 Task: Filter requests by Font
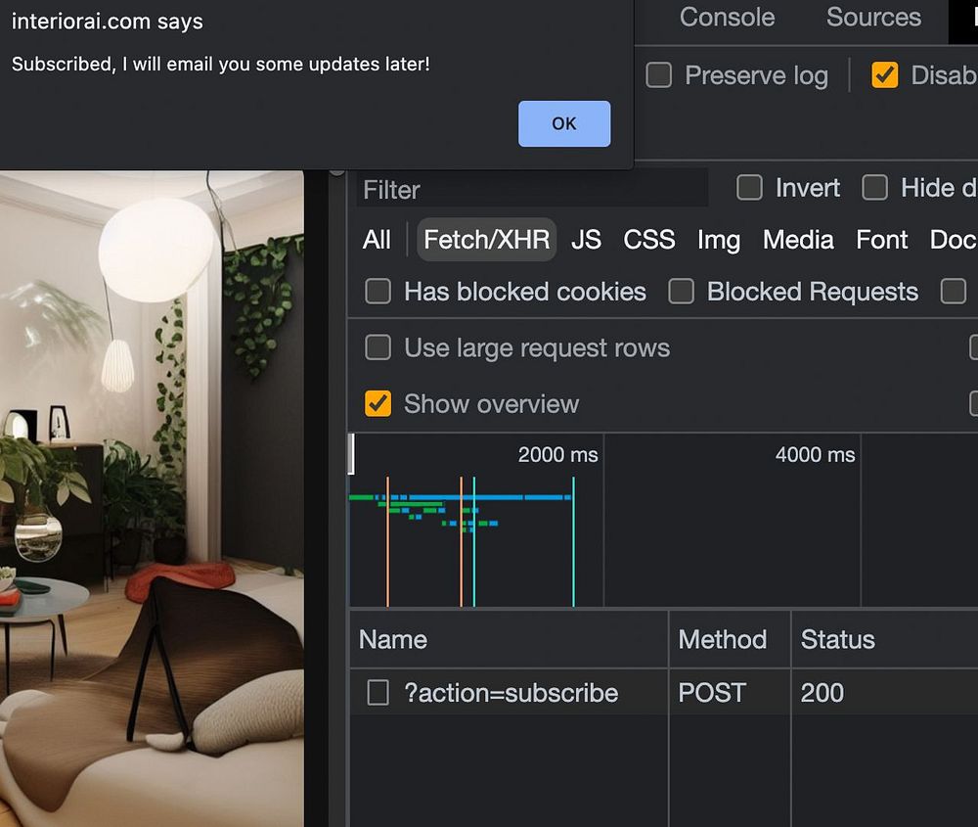881,240
